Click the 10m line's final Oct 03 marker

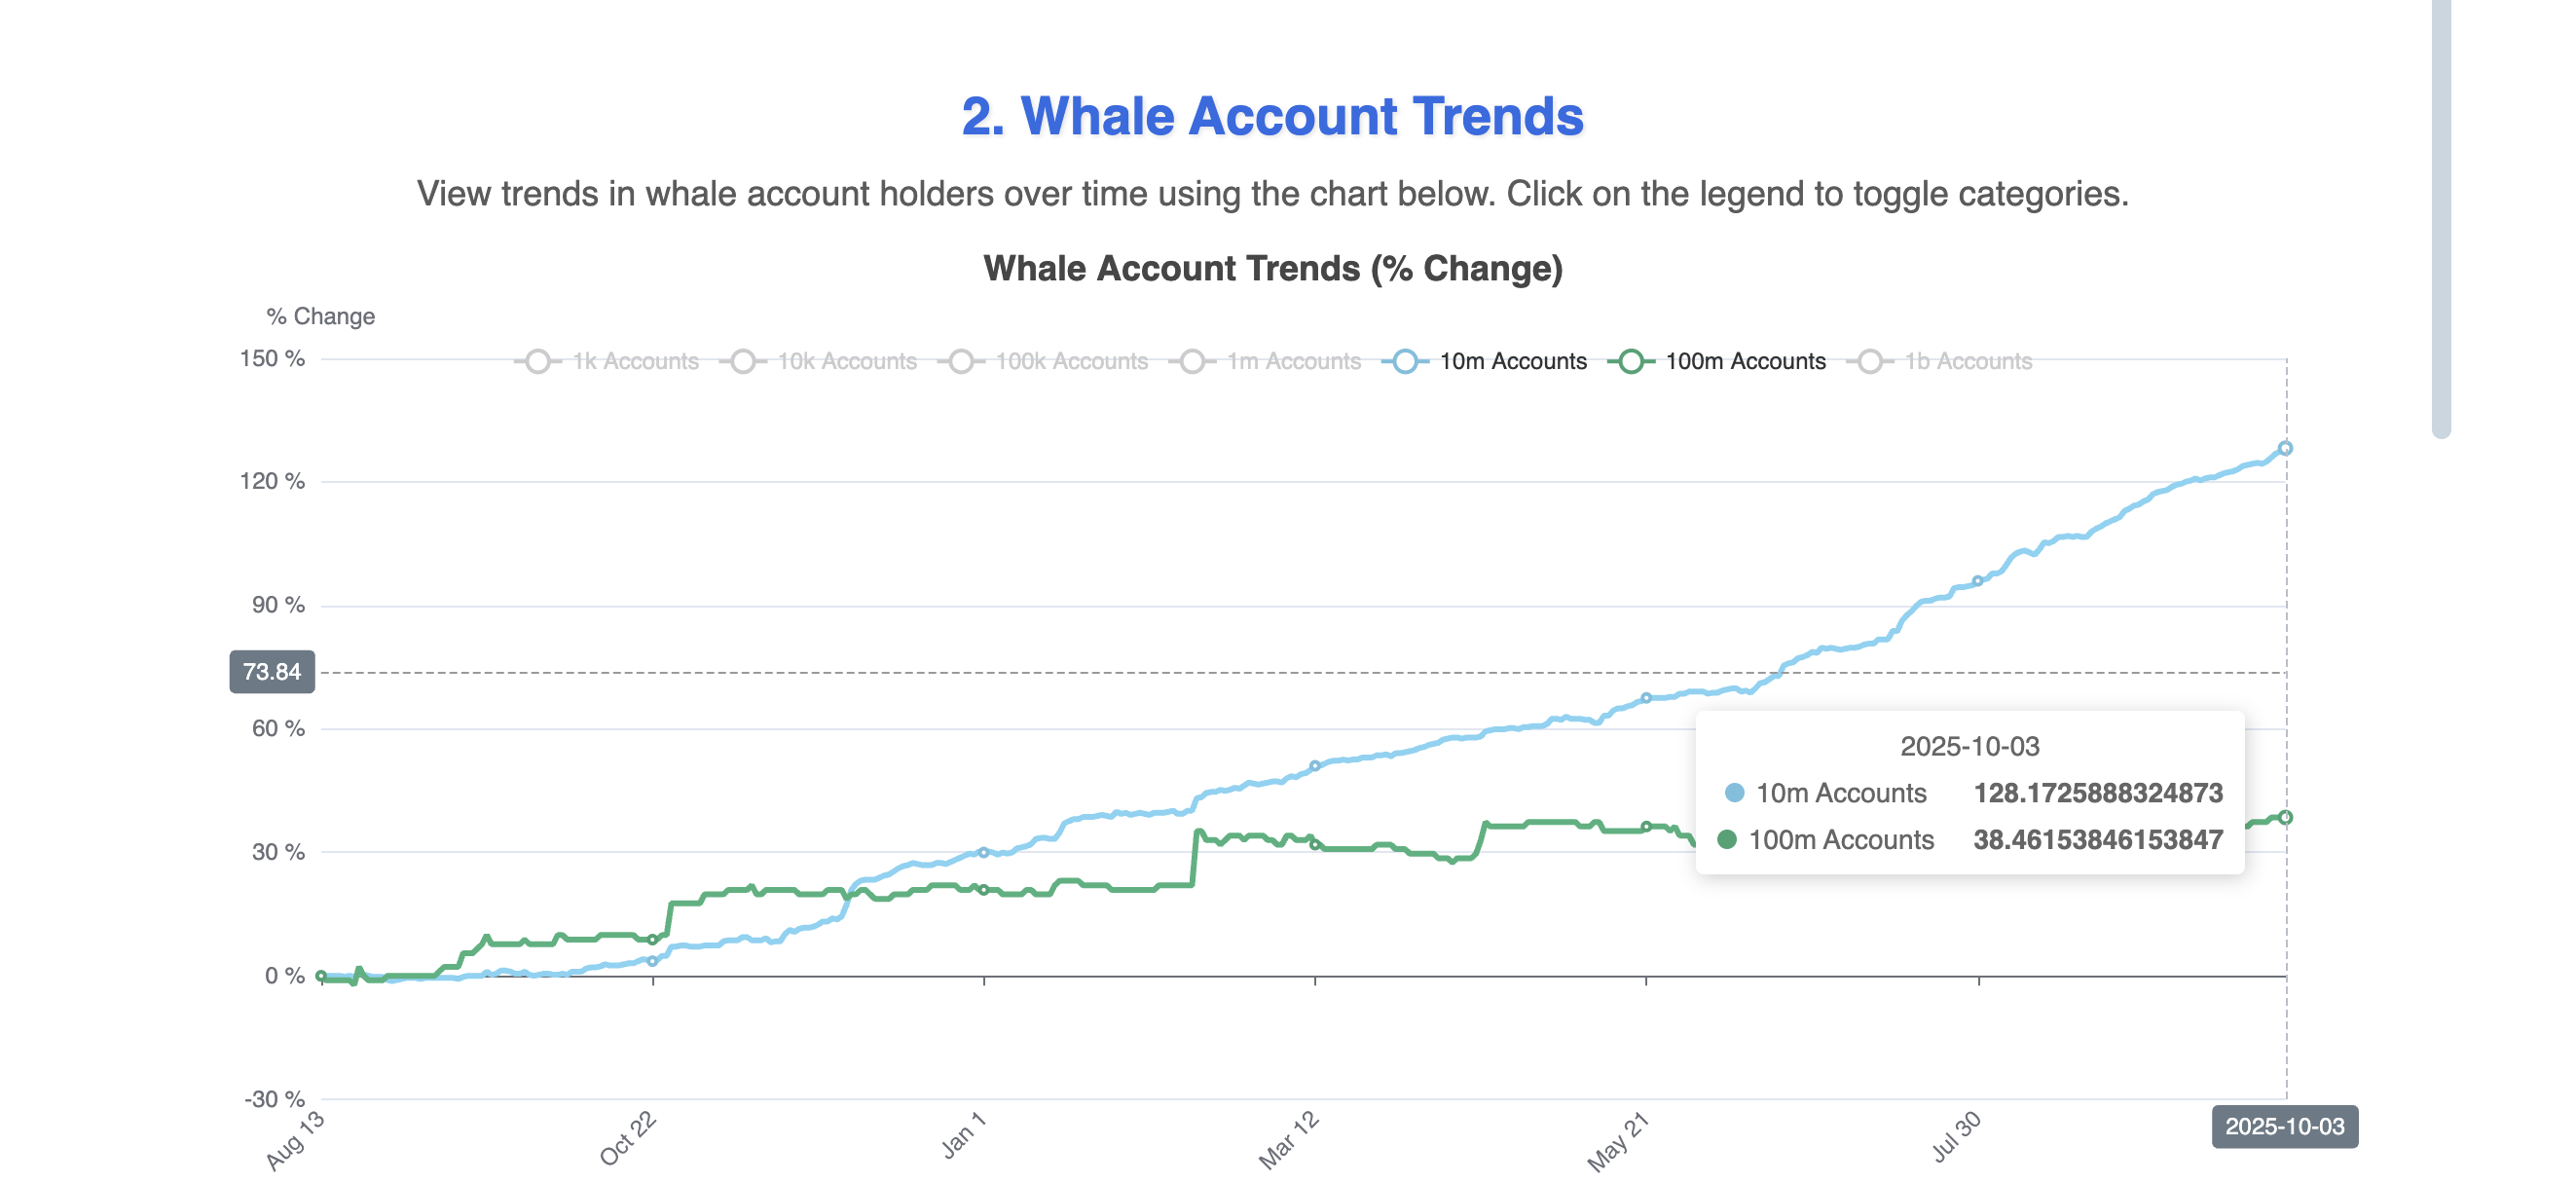click(2285, 448)
